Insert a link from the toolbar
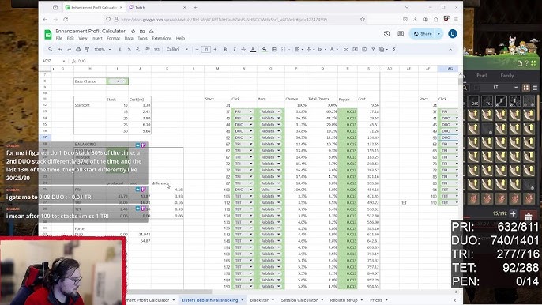Viewport: 542px width, 305px height. (x=346, y=50)
